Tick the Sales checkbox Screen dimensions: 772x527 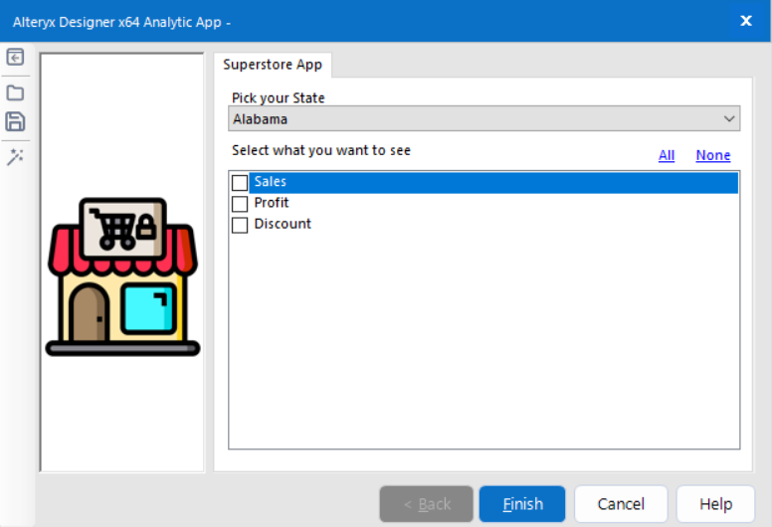click(x=240, y=183)
